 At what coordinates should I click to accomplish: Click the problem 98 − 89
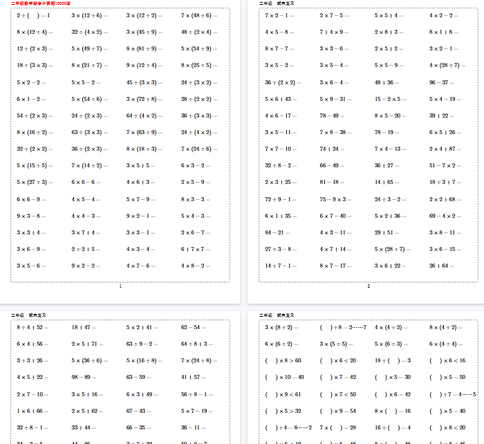click(x=84, y=377)
